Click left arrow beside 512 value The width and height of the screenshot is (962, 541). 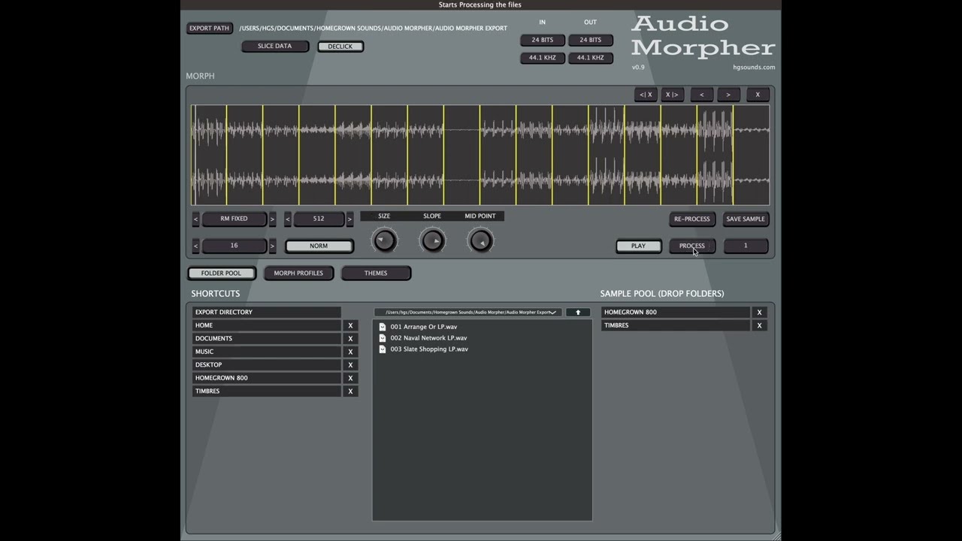pos(288,219)
